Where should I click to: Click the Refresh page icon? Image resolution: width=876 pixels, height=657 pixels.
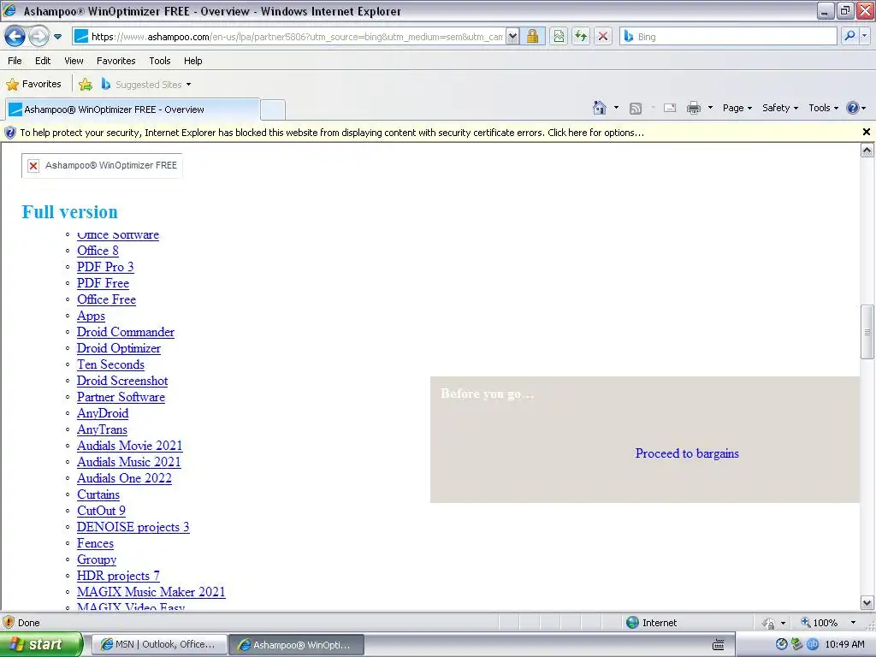coord(581,37)
